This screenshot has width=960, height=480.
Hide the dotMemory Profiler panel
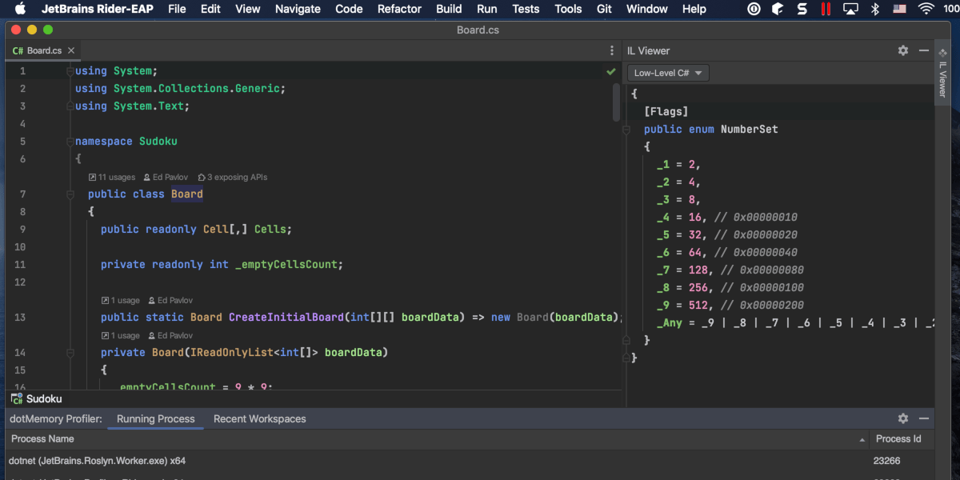(924, 418)
